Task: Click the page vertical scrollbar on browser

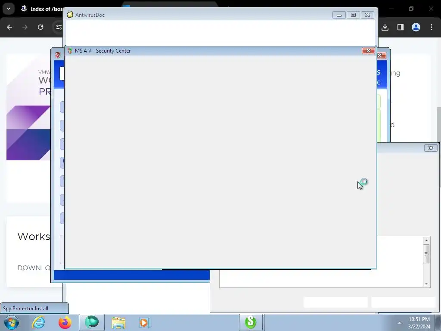Action: (438, 147)
